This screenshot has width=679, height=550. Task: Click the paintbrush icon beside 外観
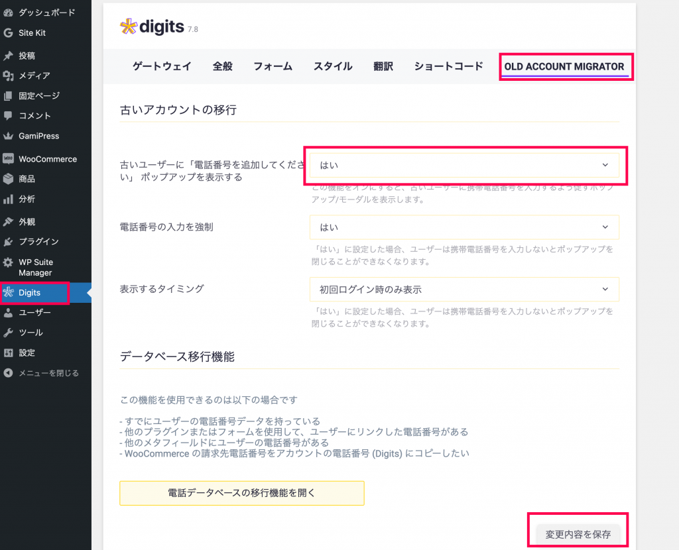tap(8, 221)
